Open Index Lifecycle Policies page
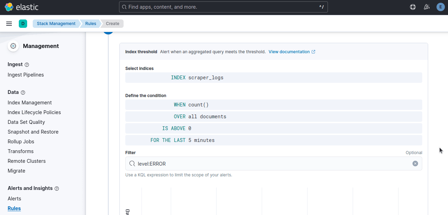The image size is (448, 215). click(34, 112)
